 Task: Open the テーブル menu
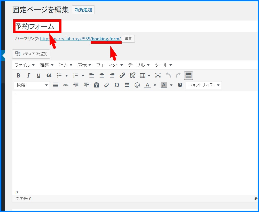[x=139, y=65]
